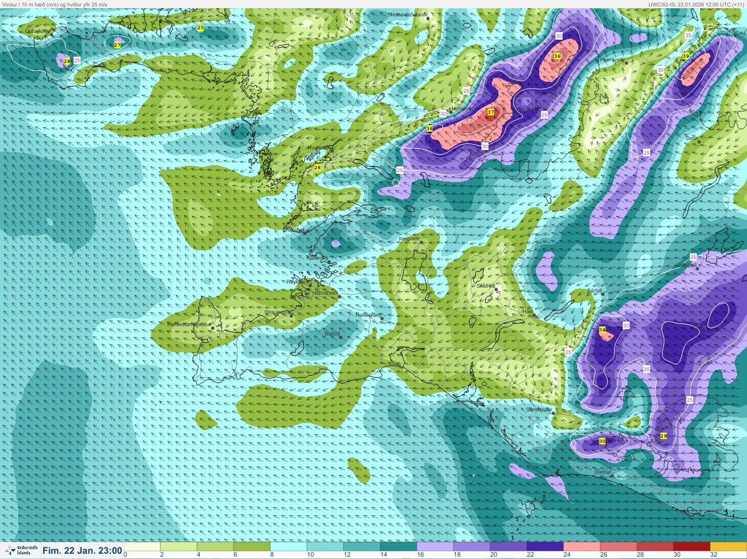Click the Holtavörðuheiði station label

[x=409, y=15]
